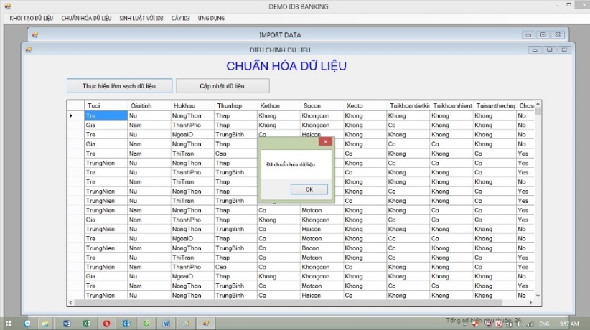
Task: Select 'Cao' cell in the ThiTran row
Action: [x=235, y=154]
